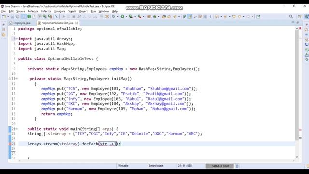
Task: Click the Next Annotation icon
Action: click(217, 17)
